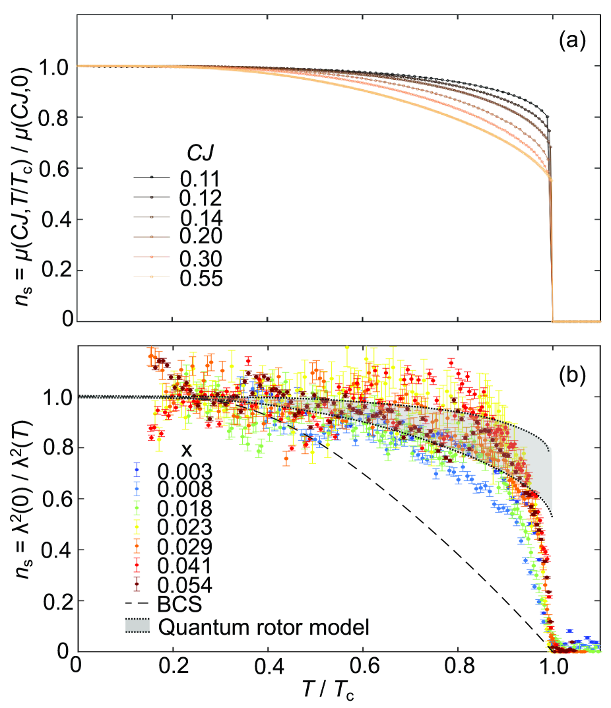611x708 pixels.
Task: Click the "BCS" legend text
Action: [177, 604]
